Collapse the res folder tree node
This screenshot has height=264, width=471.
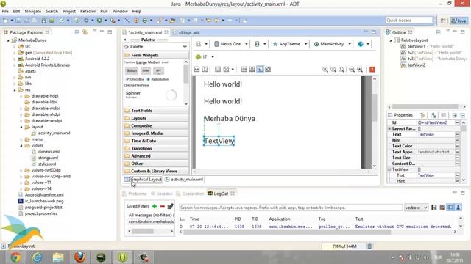[15, 89]
